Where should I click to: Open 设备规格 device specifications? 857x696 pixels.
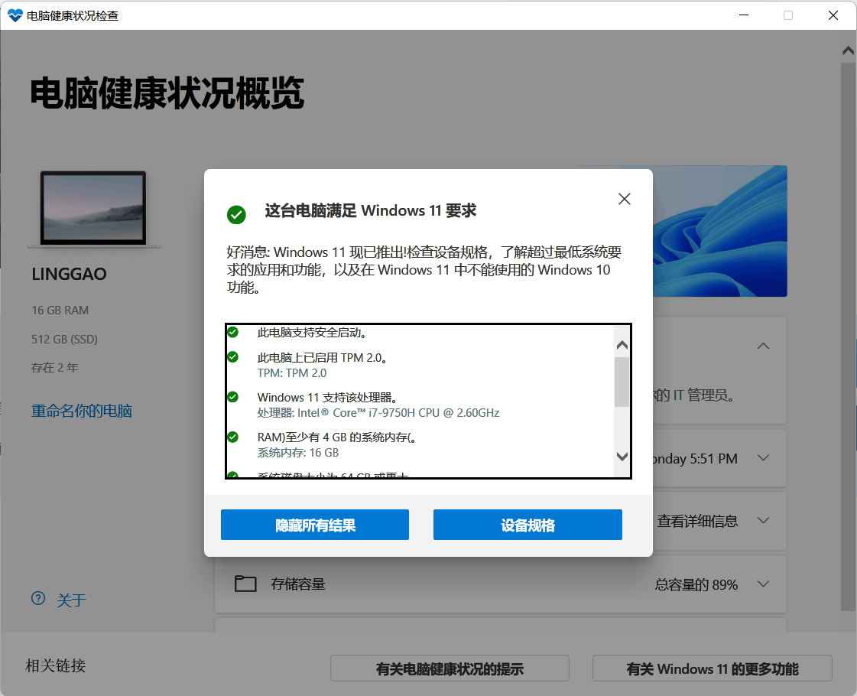[x=528, y=525]
